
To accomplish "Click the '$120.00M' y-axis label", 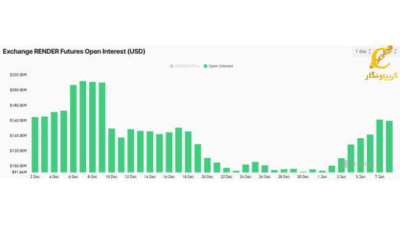I will point(18,151).
